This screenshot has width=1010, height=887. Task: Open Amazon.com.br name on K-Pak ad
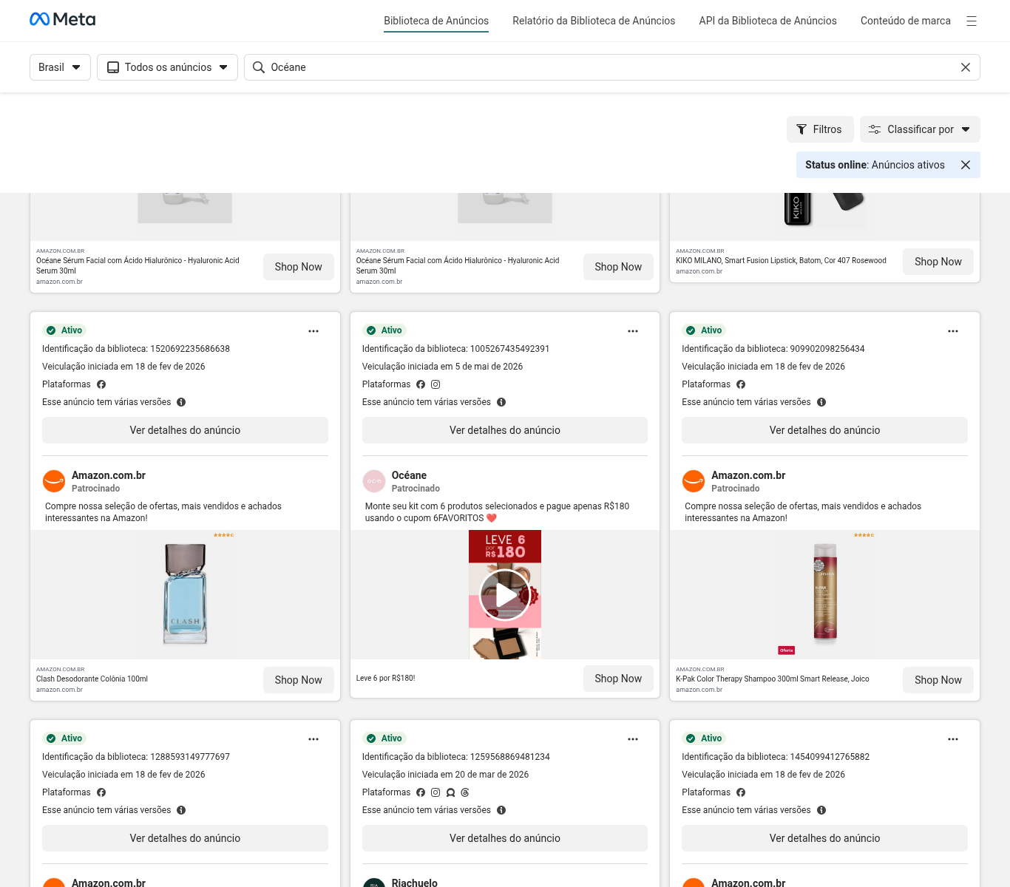point(748,475)
